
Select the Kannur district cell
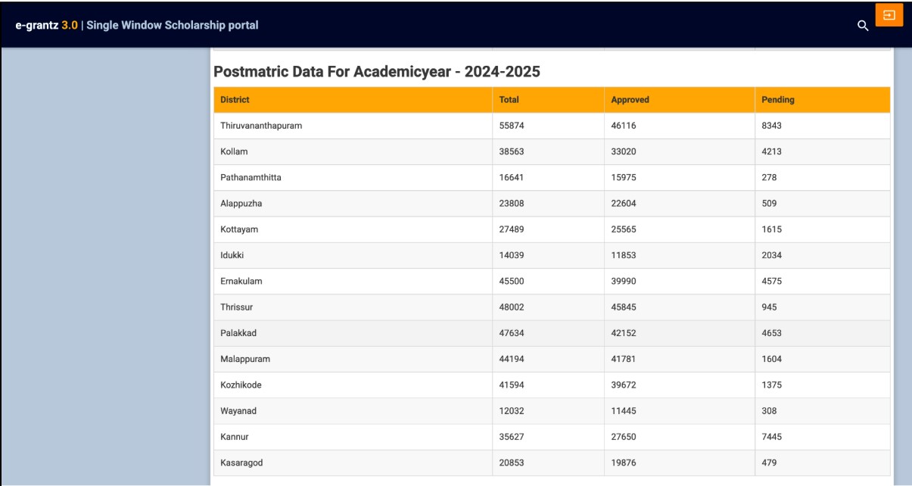click(x=353, y=437)
